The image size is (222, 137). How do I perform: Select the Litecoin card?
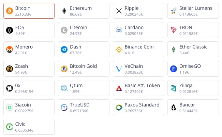pyautogui.click(x=84, y=30)
